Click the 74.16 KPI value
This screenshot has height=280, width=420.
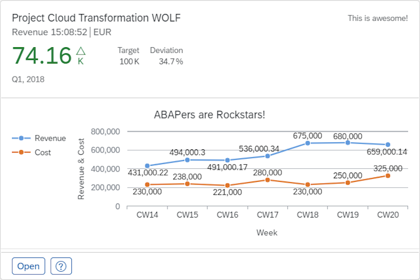[41, 56]
